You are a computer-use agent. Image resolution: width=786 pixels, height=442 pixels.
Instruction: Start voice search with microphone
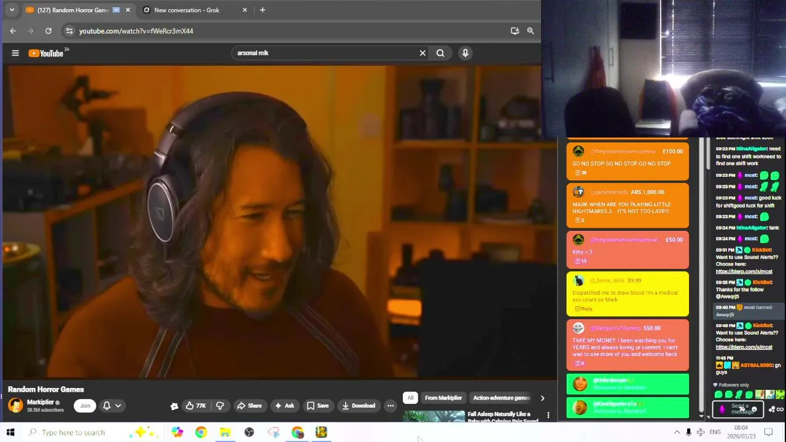[465, 53]
